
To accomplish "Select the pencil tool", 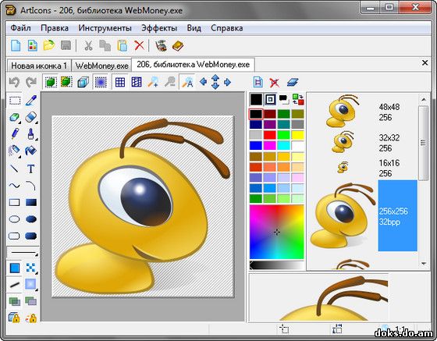I will 15,133.
